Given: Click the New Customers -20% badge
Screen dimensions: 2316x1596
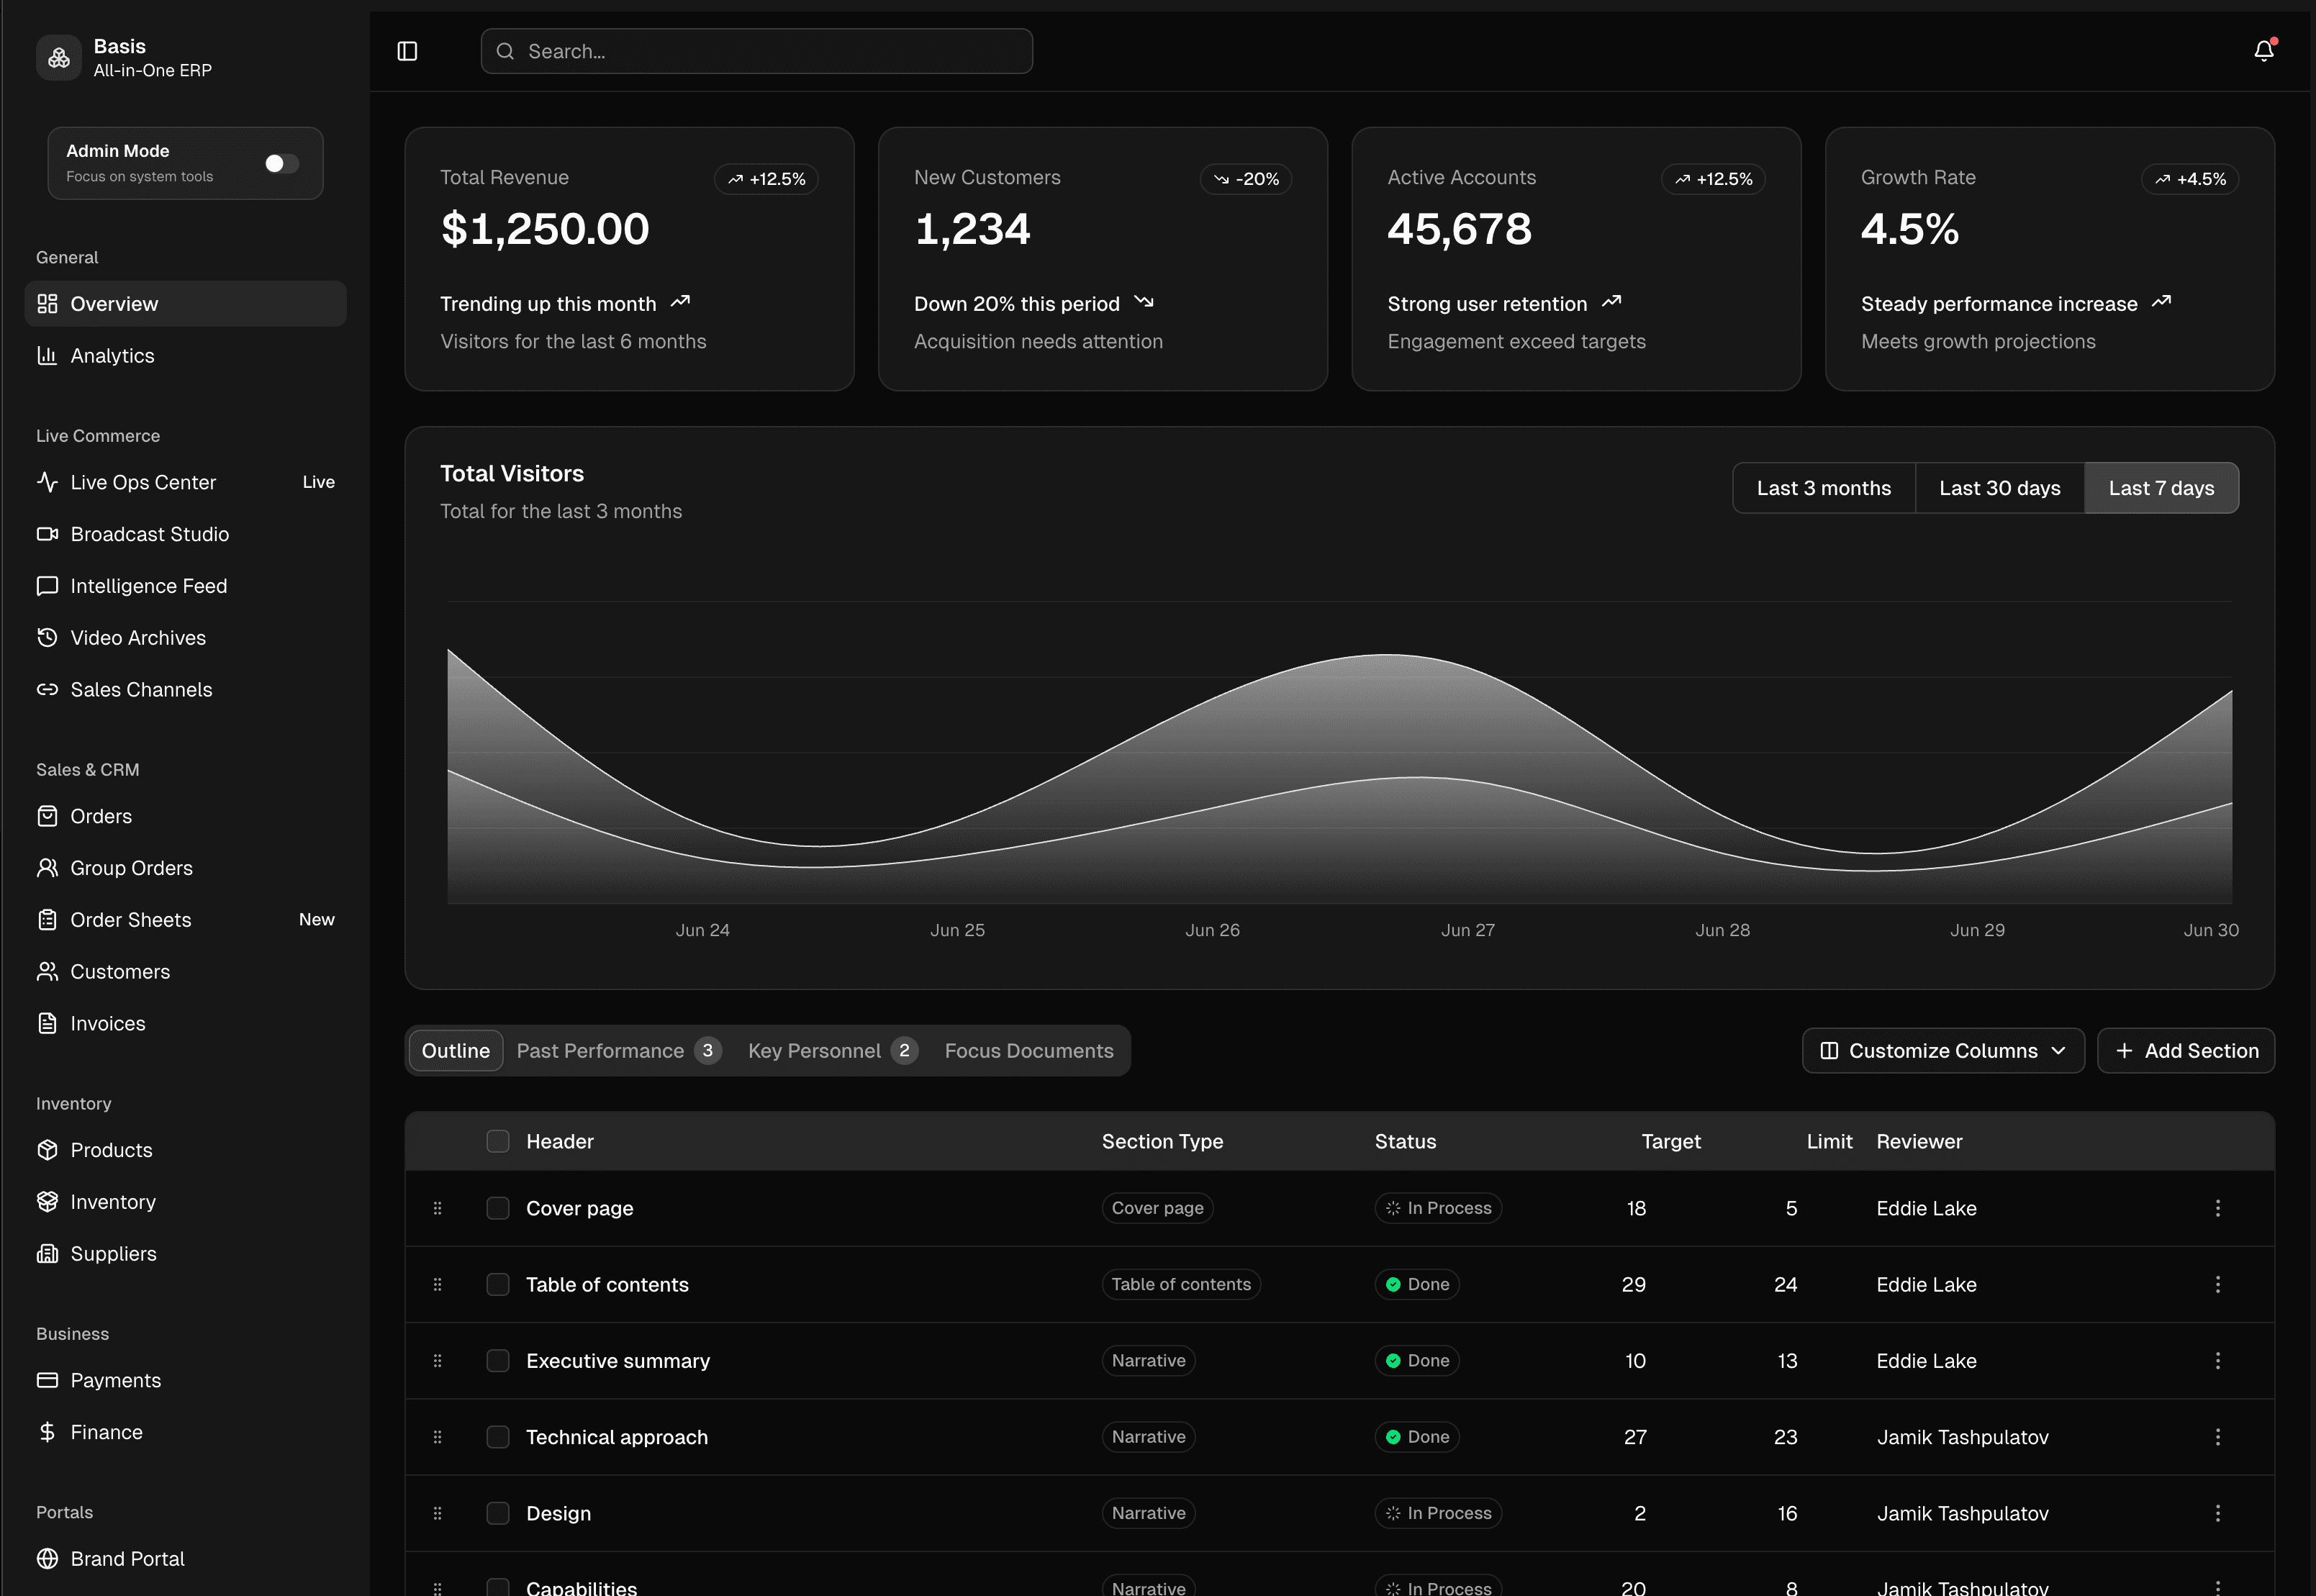Looking at the screenshot, I should (1246, 179).
